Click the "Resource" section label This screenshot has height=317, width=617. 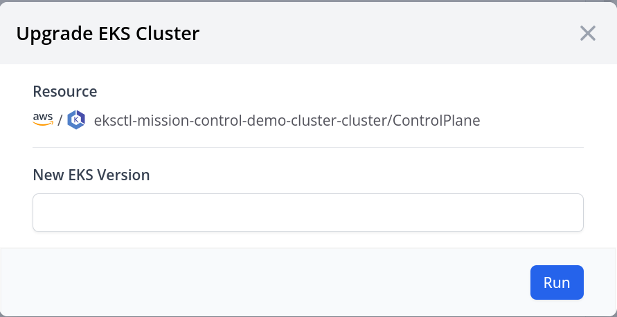(x=65, y=91)
